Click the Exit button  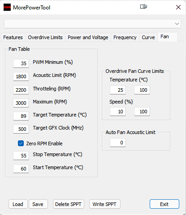[164, 204]
